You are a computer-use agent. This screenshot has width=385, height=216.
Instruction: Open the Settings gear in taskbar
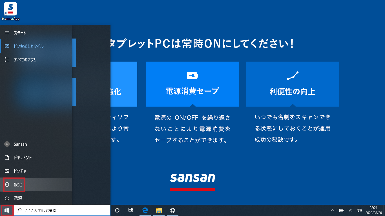click(x=173, y=210)
